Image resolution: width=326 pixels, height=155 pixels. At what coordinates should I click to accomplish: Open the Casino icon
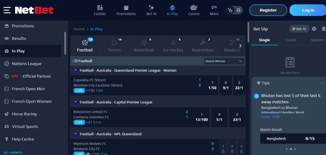pyautogui.click(x=194, y=8)
